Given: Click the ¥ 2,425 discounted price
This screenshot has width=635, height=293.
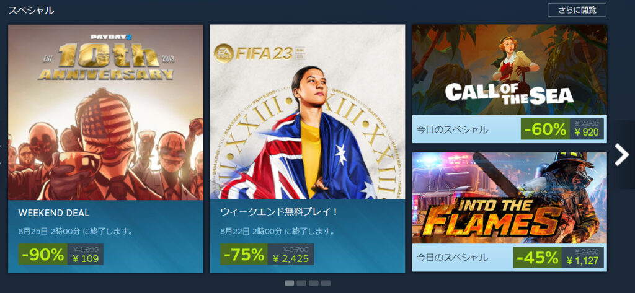Looking at the screenshot, I should (x=291, y=259).
